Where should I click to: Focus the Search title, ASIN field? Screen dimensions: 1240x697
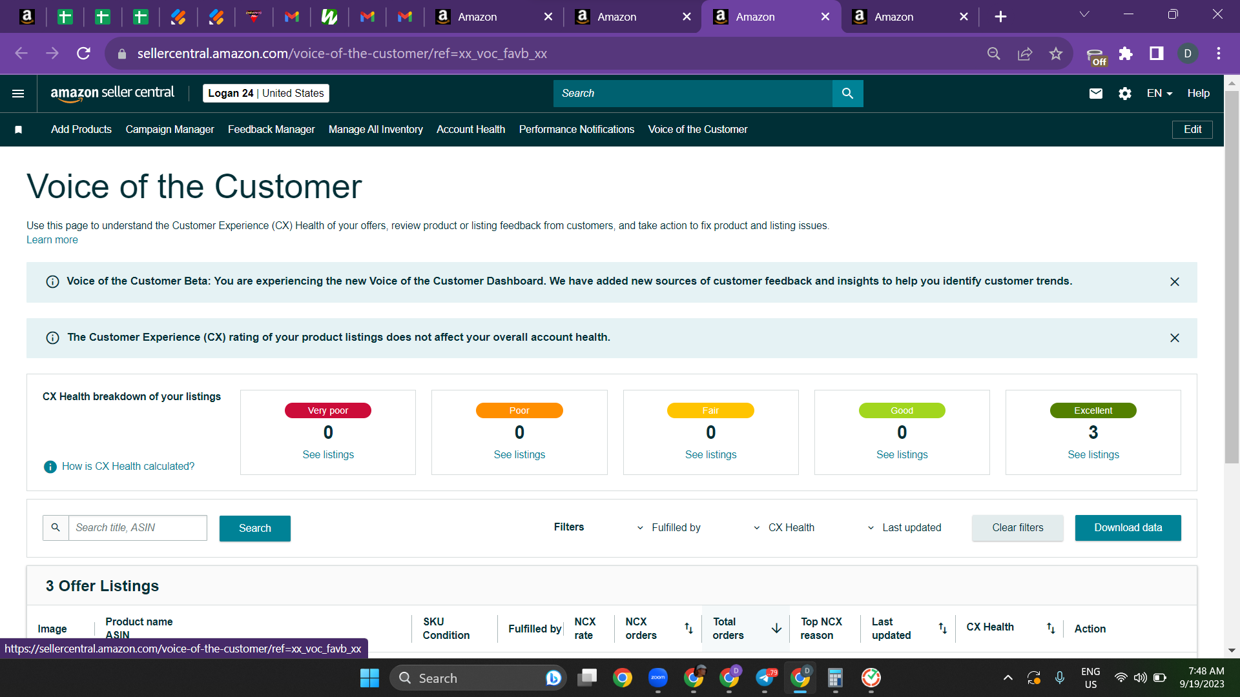coord(138,528)
